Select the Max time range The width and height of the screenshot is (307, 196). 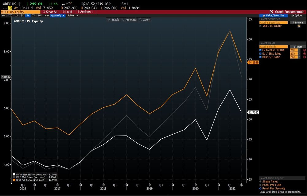(x=47, y=15)
